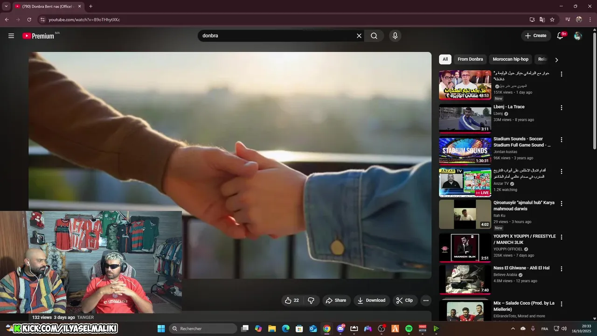Like the video with thumbs up

[x=292, y=301]
